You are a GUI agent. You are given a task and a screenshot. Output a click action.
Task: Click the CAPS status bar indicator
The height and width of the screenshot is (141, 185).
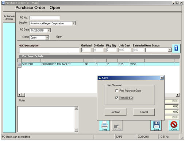pos(126,137)
